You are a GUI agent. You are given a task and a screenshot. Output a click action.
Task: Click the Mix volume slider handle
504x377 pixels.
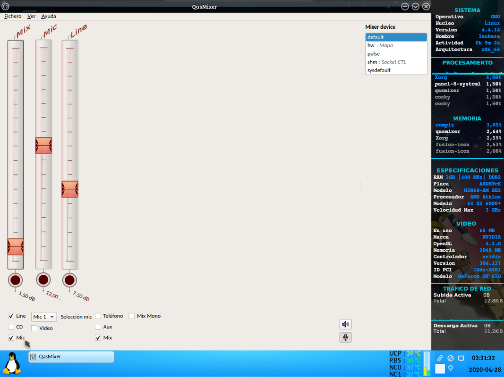point(16,247)
